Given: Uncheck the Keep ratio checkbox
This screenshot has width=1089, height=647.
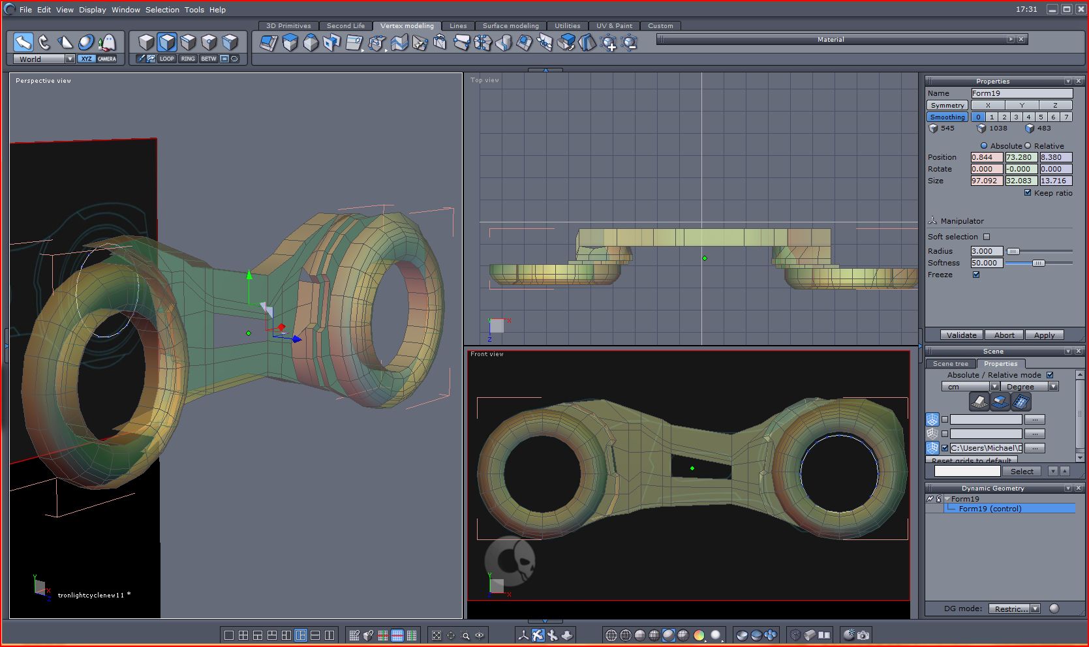Looking at the screenshot, I should pos(1028,193).
